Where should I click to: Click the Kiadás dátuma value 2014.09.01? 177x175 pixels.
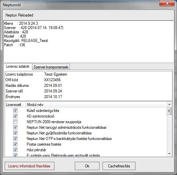(53, 86)
